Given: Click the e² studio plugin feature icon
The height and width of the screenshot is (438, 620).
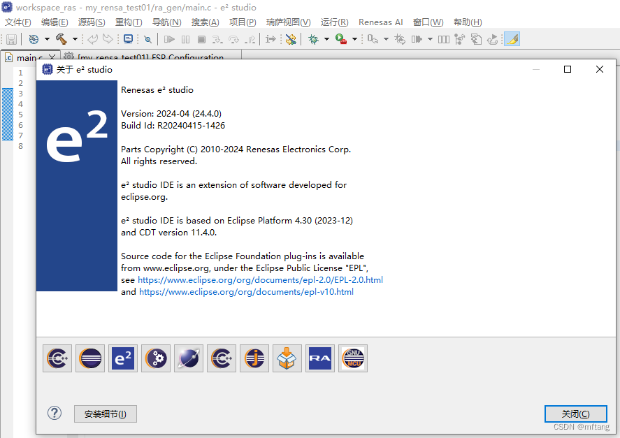Looking at the screenshot, I should (122, 358).
